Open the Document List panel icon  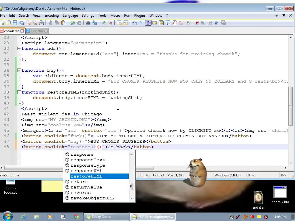(168, 23)
